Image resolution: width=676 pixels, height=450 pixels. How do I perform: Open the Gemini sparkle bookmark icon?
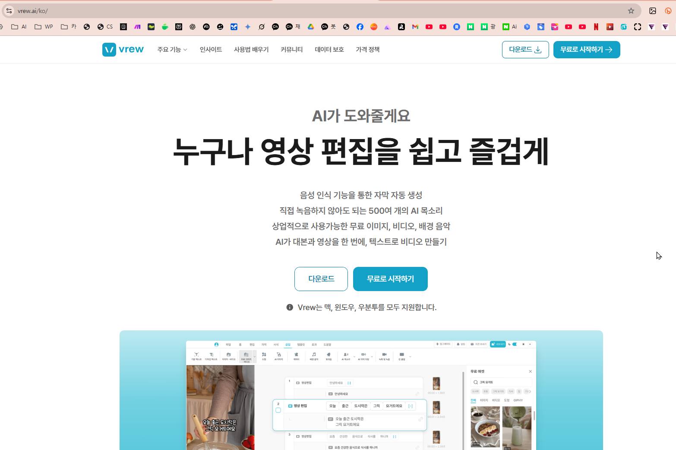point(248,27)
